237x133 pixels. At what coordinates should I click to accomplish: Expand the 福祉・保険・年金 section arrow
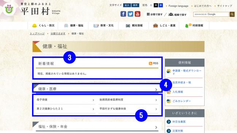pyautogui.click(x=156, y=128)
